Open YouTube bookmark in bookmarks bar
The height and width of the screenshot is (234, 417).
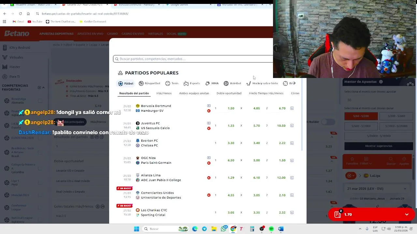tap(35, 22)
